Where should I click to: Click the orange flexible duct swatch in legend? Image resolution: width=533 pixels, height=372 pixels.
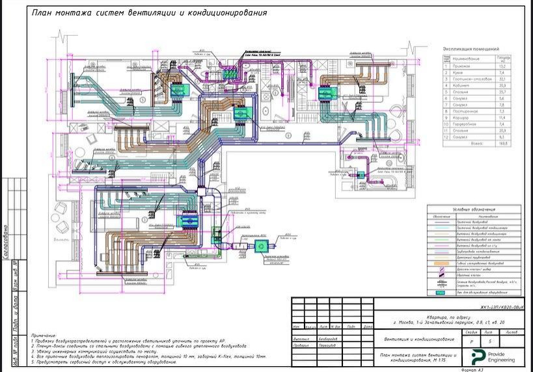click(441, 263)
